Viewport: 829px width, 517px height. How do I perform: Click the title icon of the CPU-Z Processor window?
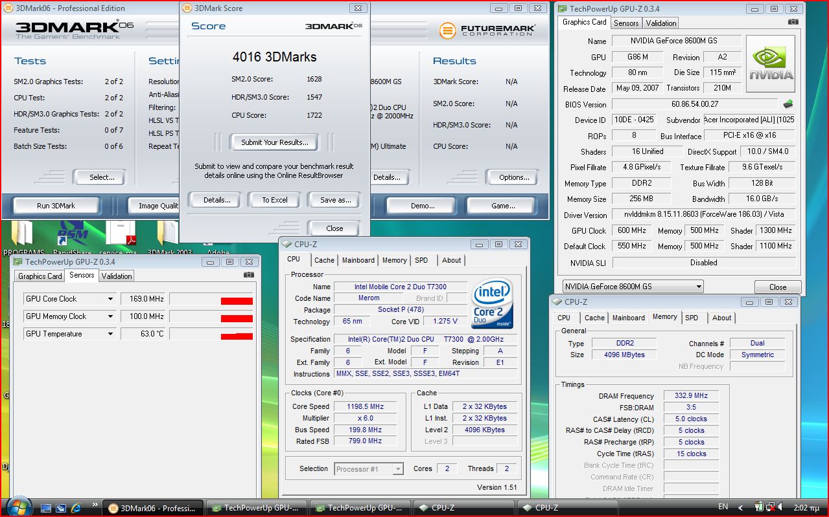tap(286, 244)
